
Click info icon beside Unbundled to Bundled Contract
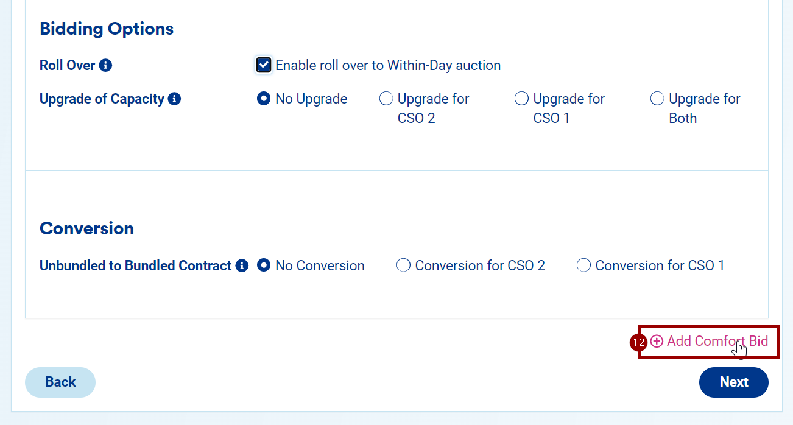pos(242,266)
